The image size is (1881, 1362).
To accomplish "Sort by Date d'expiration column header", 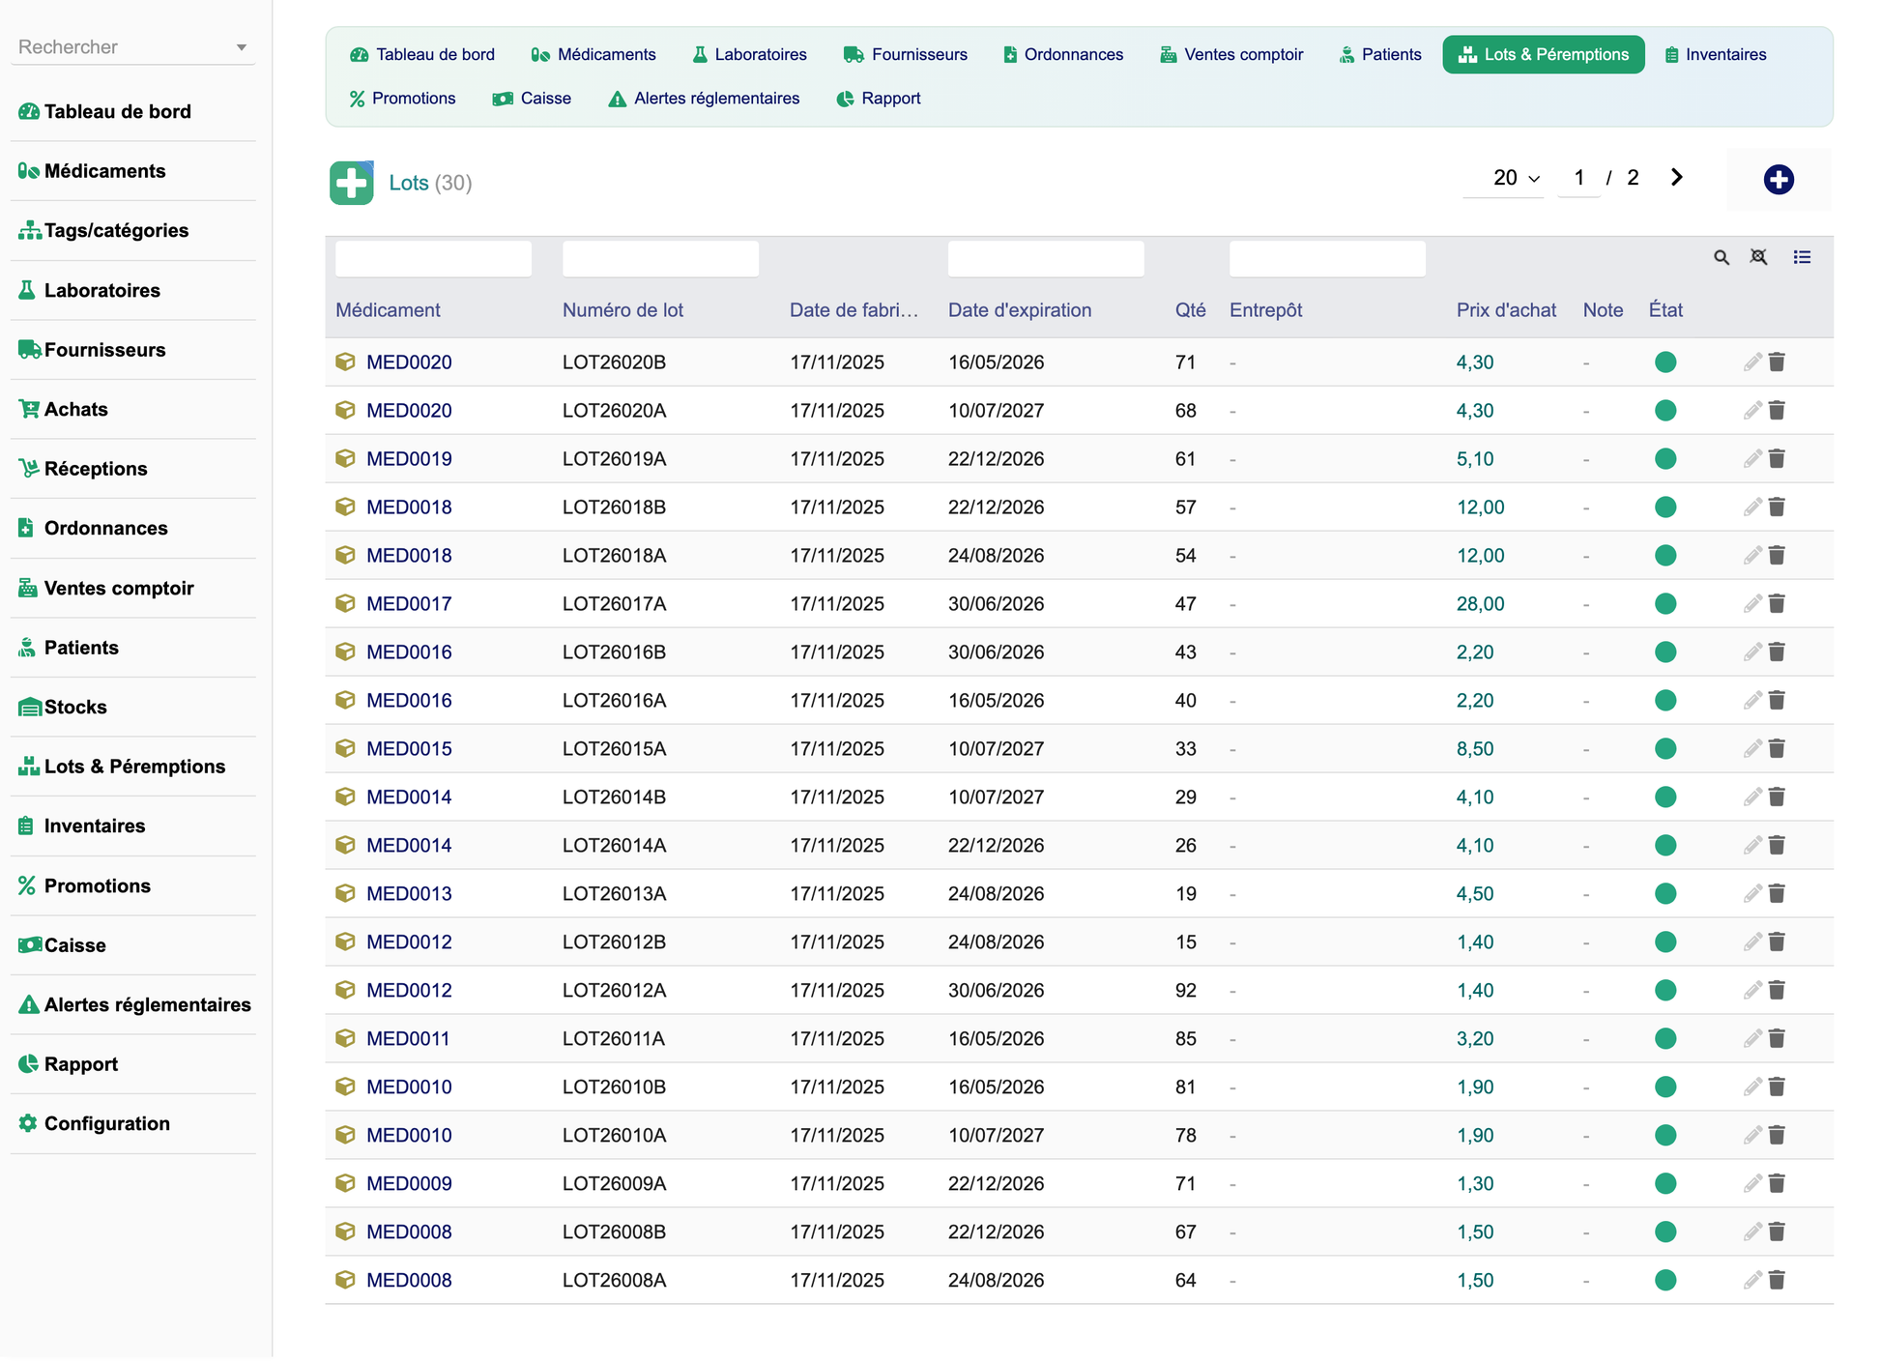I will tap(1020, 310).
